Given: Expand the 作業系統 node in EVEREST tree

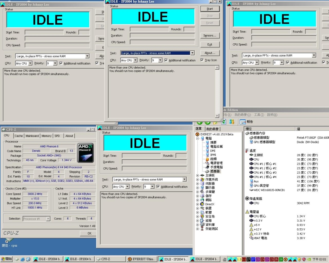Looking at the screenshot, I should point(198,180).
